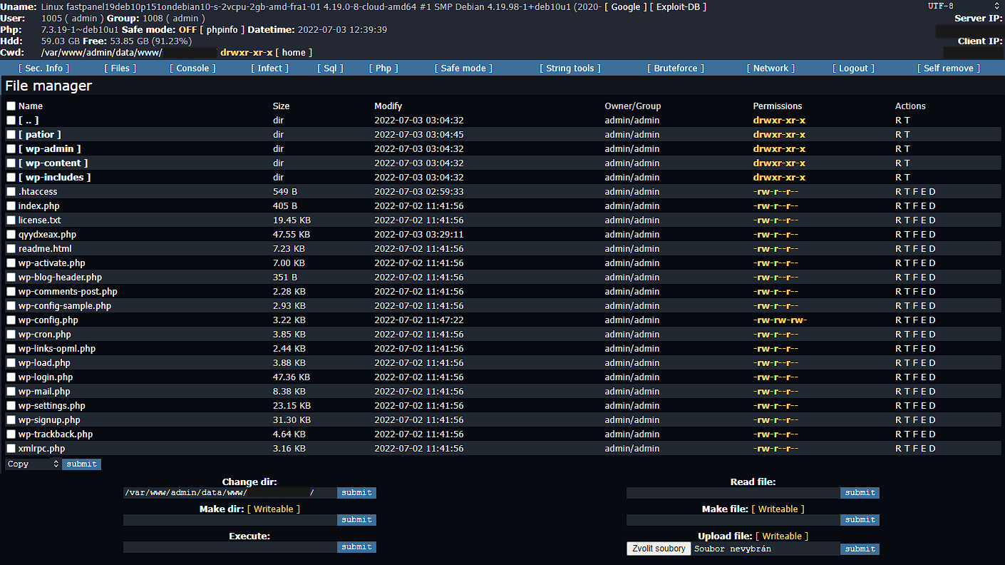
Task: Expand the UTF-8 encoding selector
Action: (x=969, y=6)
